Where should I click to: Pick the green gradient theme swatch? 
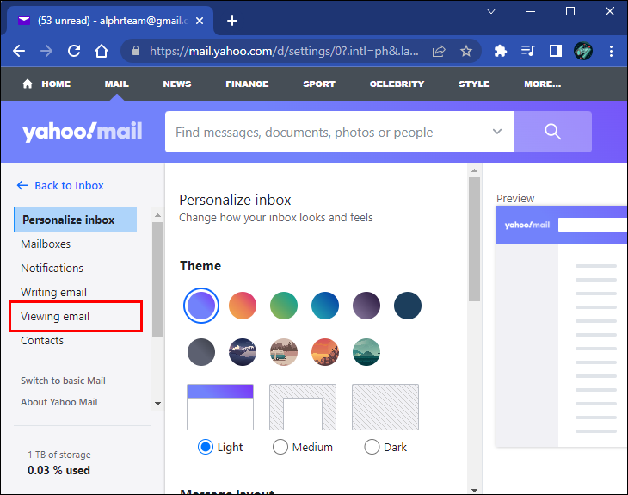[x=284, y=306]
